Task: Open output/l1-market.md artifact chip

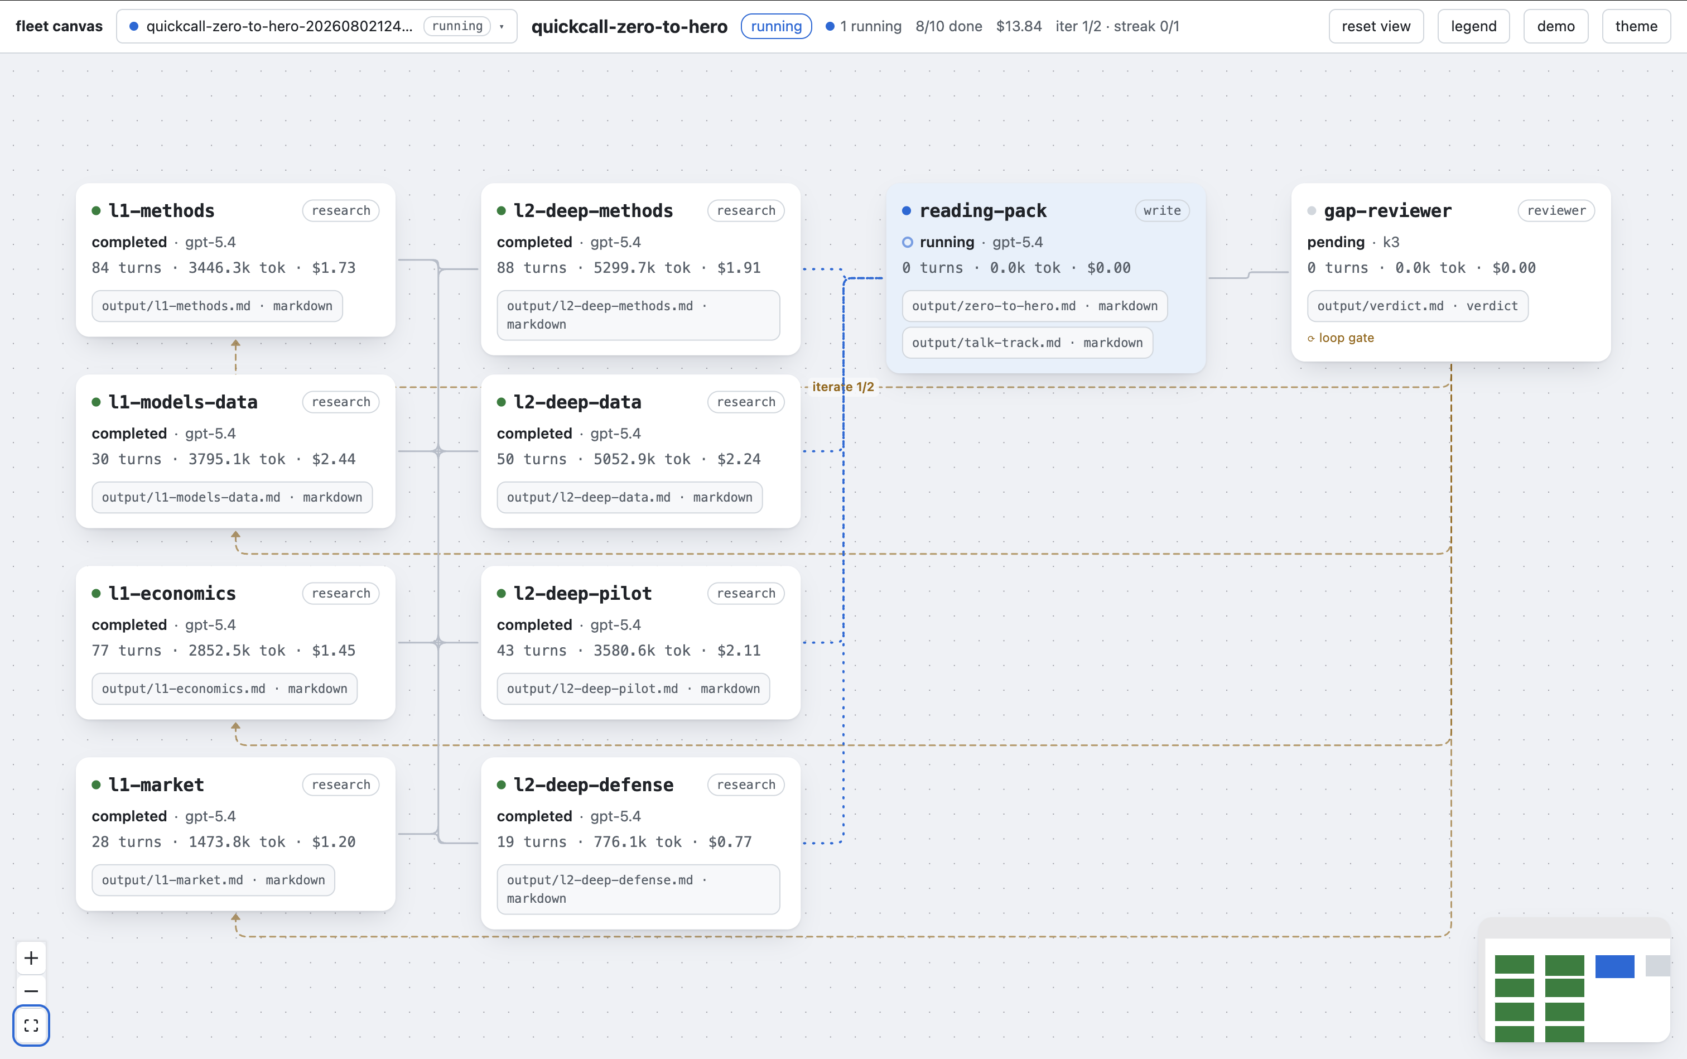Action: [214, 880]
